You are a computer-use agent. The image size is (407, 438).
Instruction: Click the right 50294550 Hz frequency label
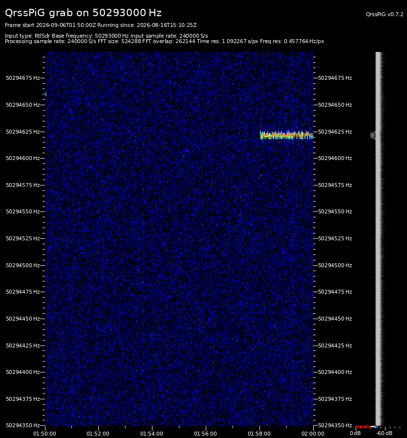[335, 211]
